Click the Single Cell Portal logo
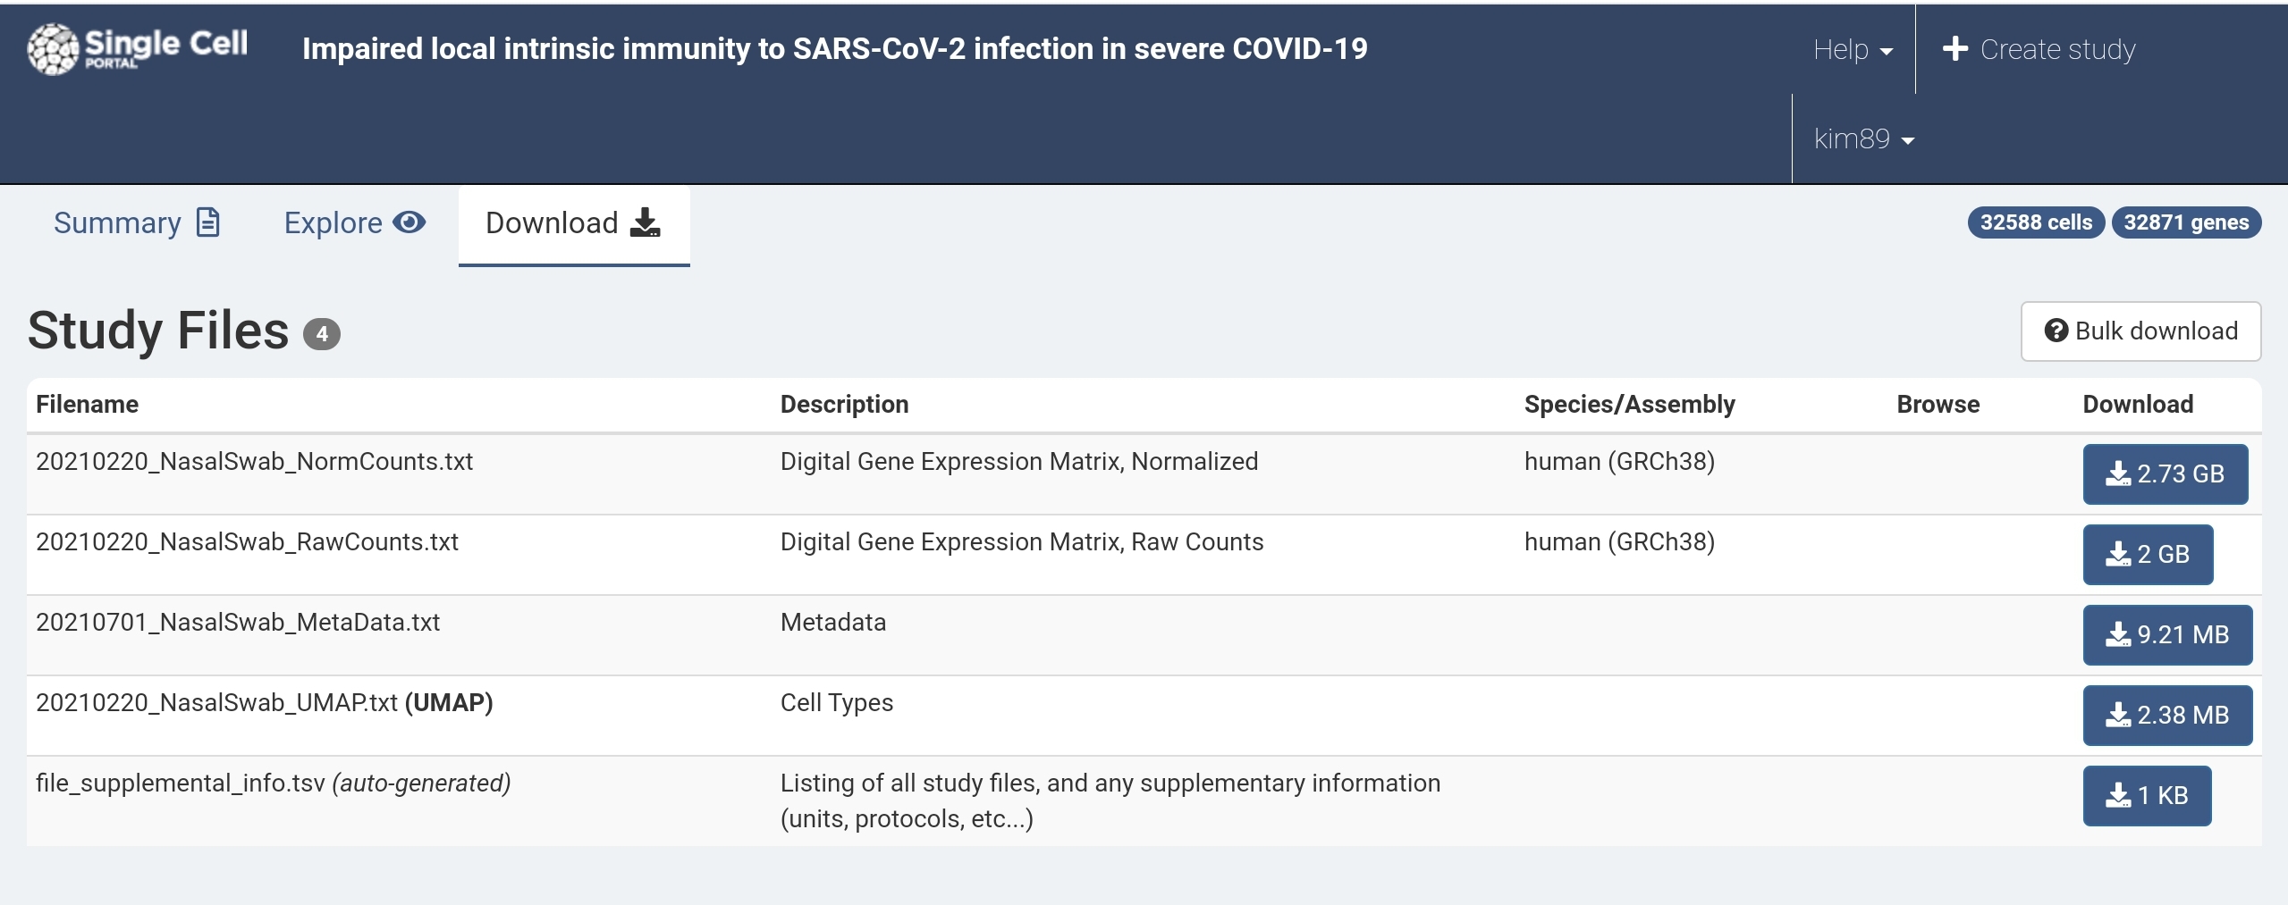This screenshot has width=2288, height=905. 137,48
